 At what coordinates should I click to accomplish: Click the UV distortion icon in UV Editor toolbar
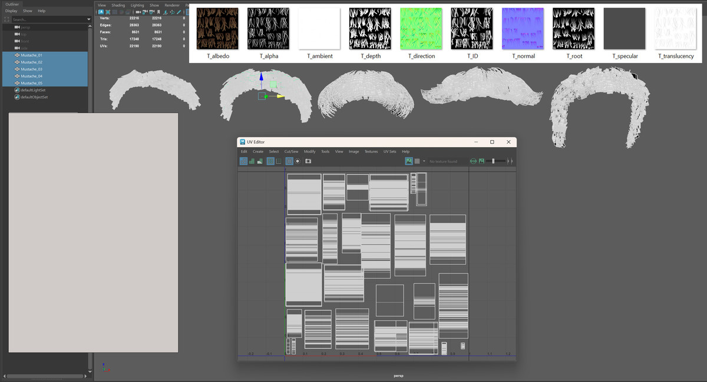[260, 161]
